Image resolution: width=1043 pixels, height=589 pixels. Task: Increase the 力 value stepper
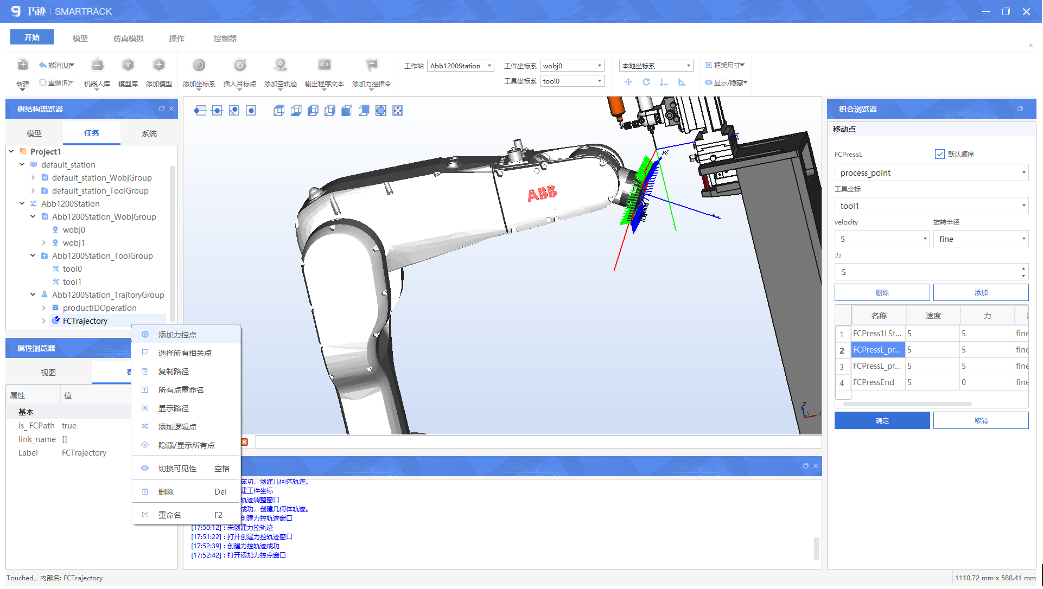click(1023, 268)
